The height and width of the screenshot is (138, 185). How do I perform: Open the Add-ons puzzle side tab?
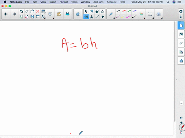(x=181, y=61)
